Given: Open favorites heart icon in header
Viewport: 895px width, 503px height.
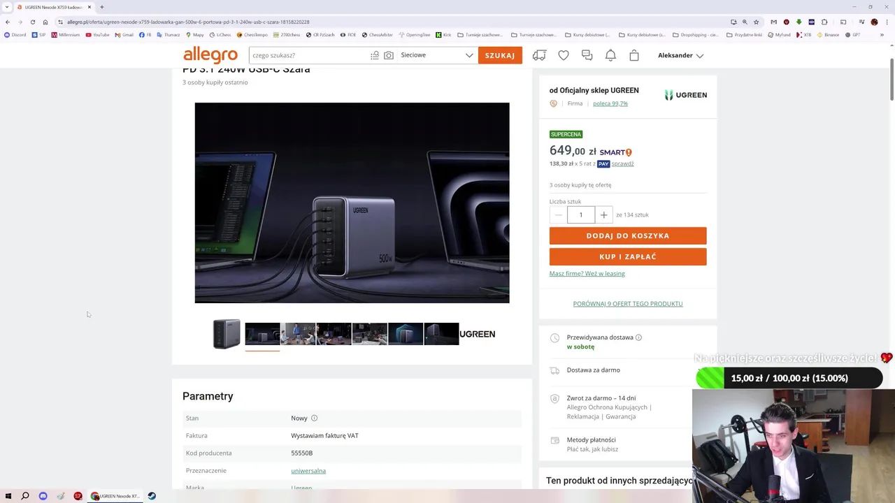Looking at the screenshot, I should pyautogui.click(x=564, y=55).
